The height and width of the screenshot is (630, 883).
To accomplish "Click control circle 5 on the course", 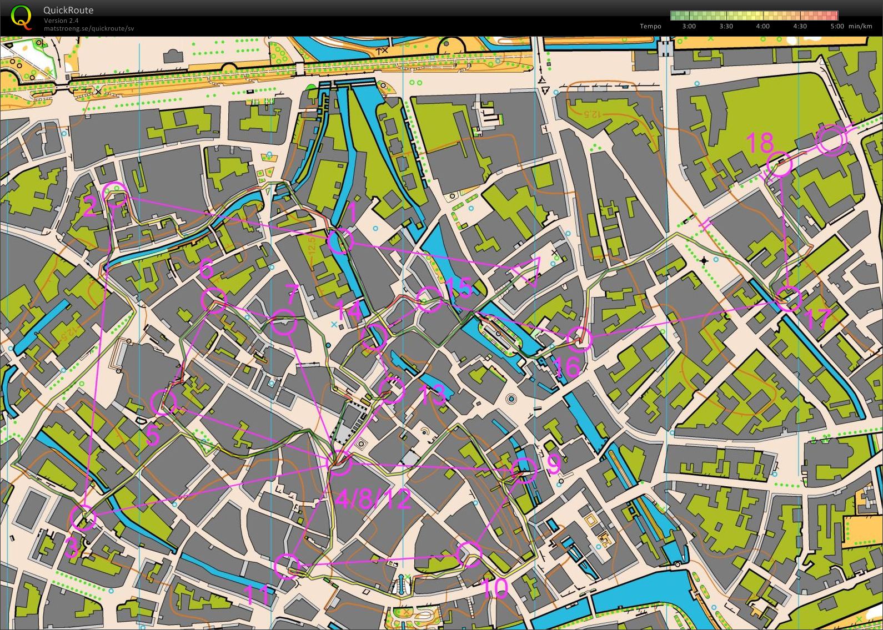I will [164, 402].
